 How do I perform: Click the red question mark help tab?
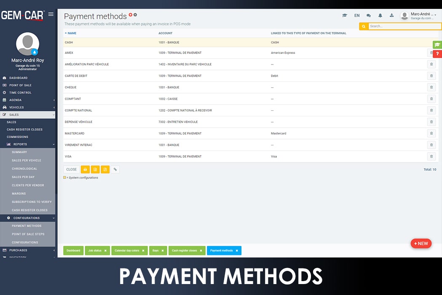(437, 54)
